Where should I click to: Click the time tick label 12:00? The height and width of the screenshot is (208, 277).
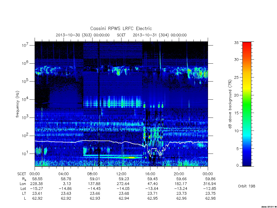click(x=121, y=174)
